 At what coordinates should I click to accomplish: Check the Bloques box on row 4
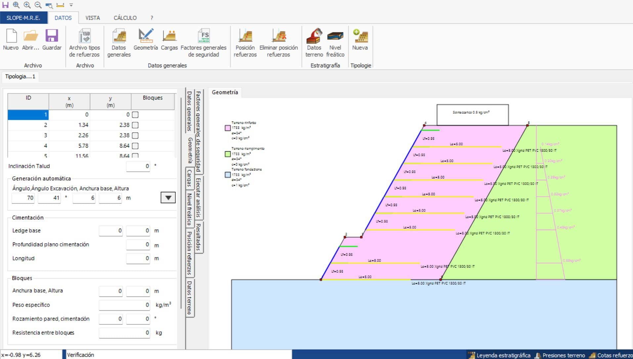tap(135, 146)
